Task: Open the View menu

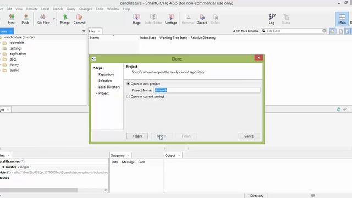Action: (19, 9)
